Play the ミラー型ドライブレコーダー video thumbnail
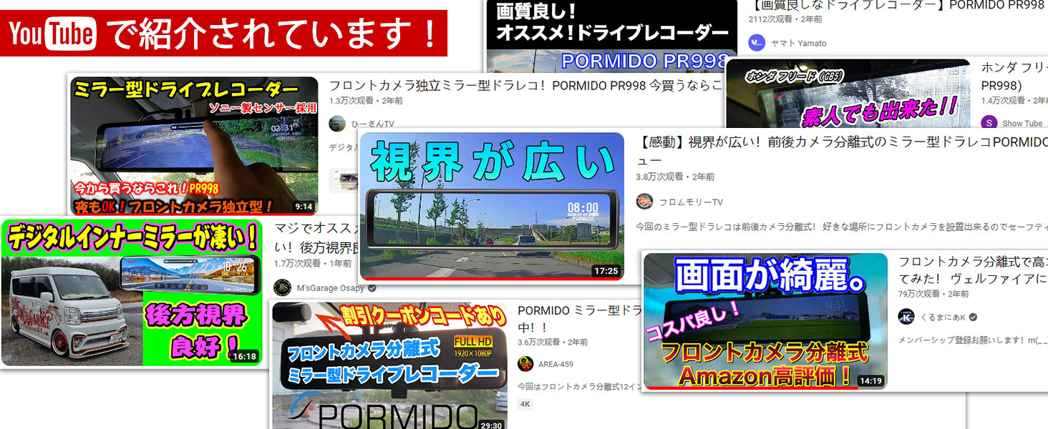Screen dimensions: 1048x429 click(x=194, y=146)
